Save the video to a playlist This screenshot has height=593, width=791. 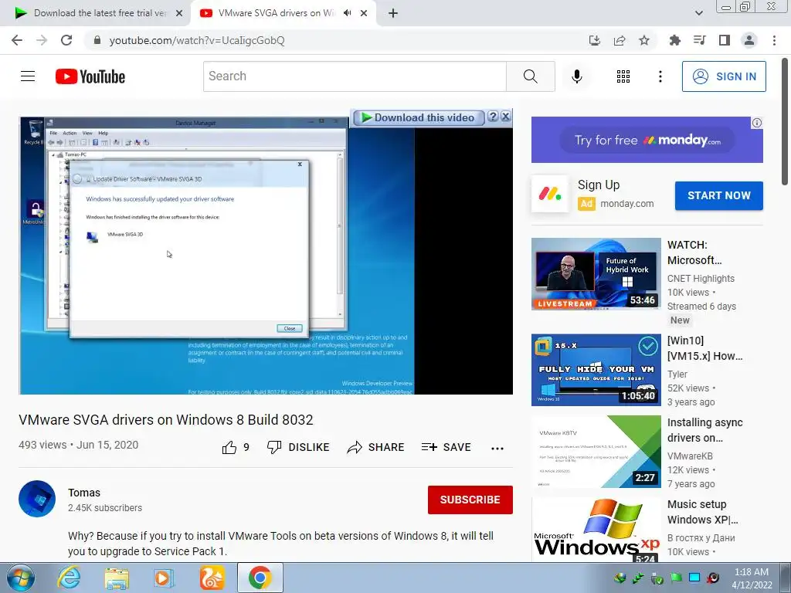[446, 447]
